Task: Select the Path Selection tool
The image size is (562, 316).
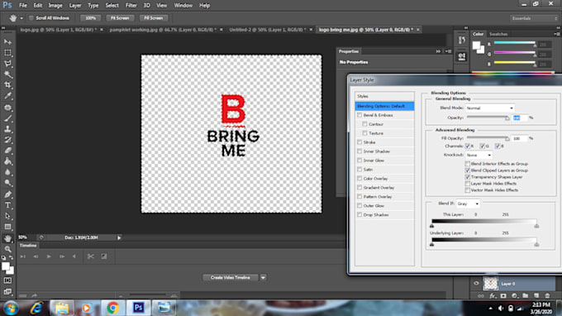Action: (7, 216)
